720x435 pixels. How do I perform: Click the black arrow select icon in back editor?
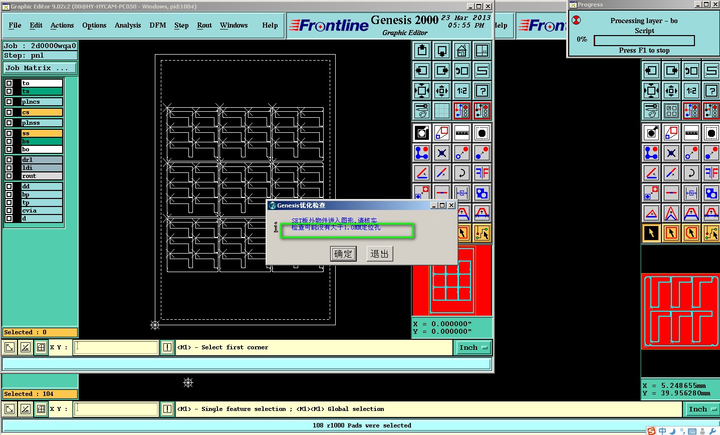[x=651, y=233]
